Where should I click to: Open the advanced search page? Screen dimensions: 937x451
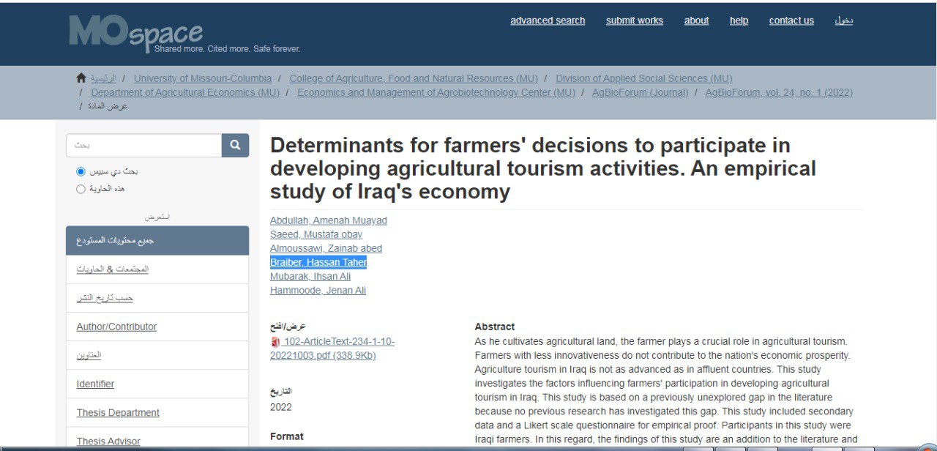(548, 20)
